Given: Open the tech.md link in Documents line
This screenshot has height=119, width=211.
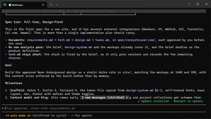Looking at the screenshot, I should tap(64, 40).
